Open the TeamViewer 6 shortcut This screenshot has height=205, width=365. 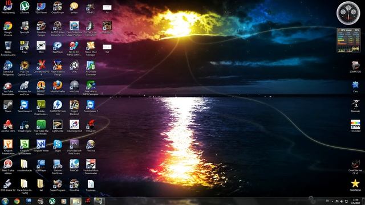(x=25, y=106)
